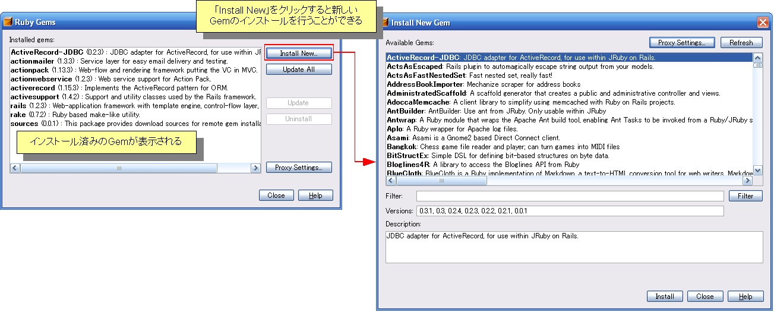Select AdministratedScaffold in available gems
The width and height of the screenshot is (774, 312).
coord(569,93)
